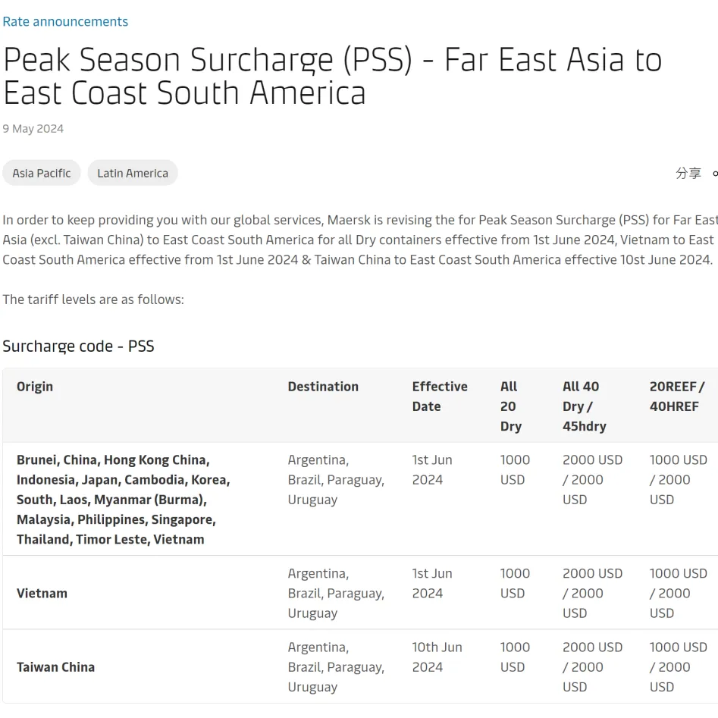Click the Vietnam origin row cell
718x718 pixels.
(x=42, y=594)
